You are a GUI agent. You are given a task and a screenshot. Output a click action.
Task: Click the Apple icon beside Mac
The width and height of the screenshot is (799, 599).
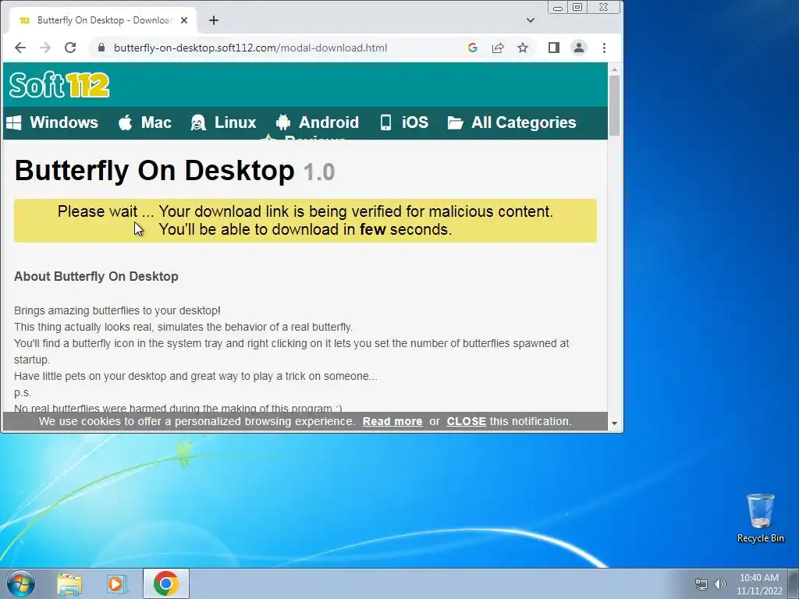pyautogui.click(x=126, y=122)
